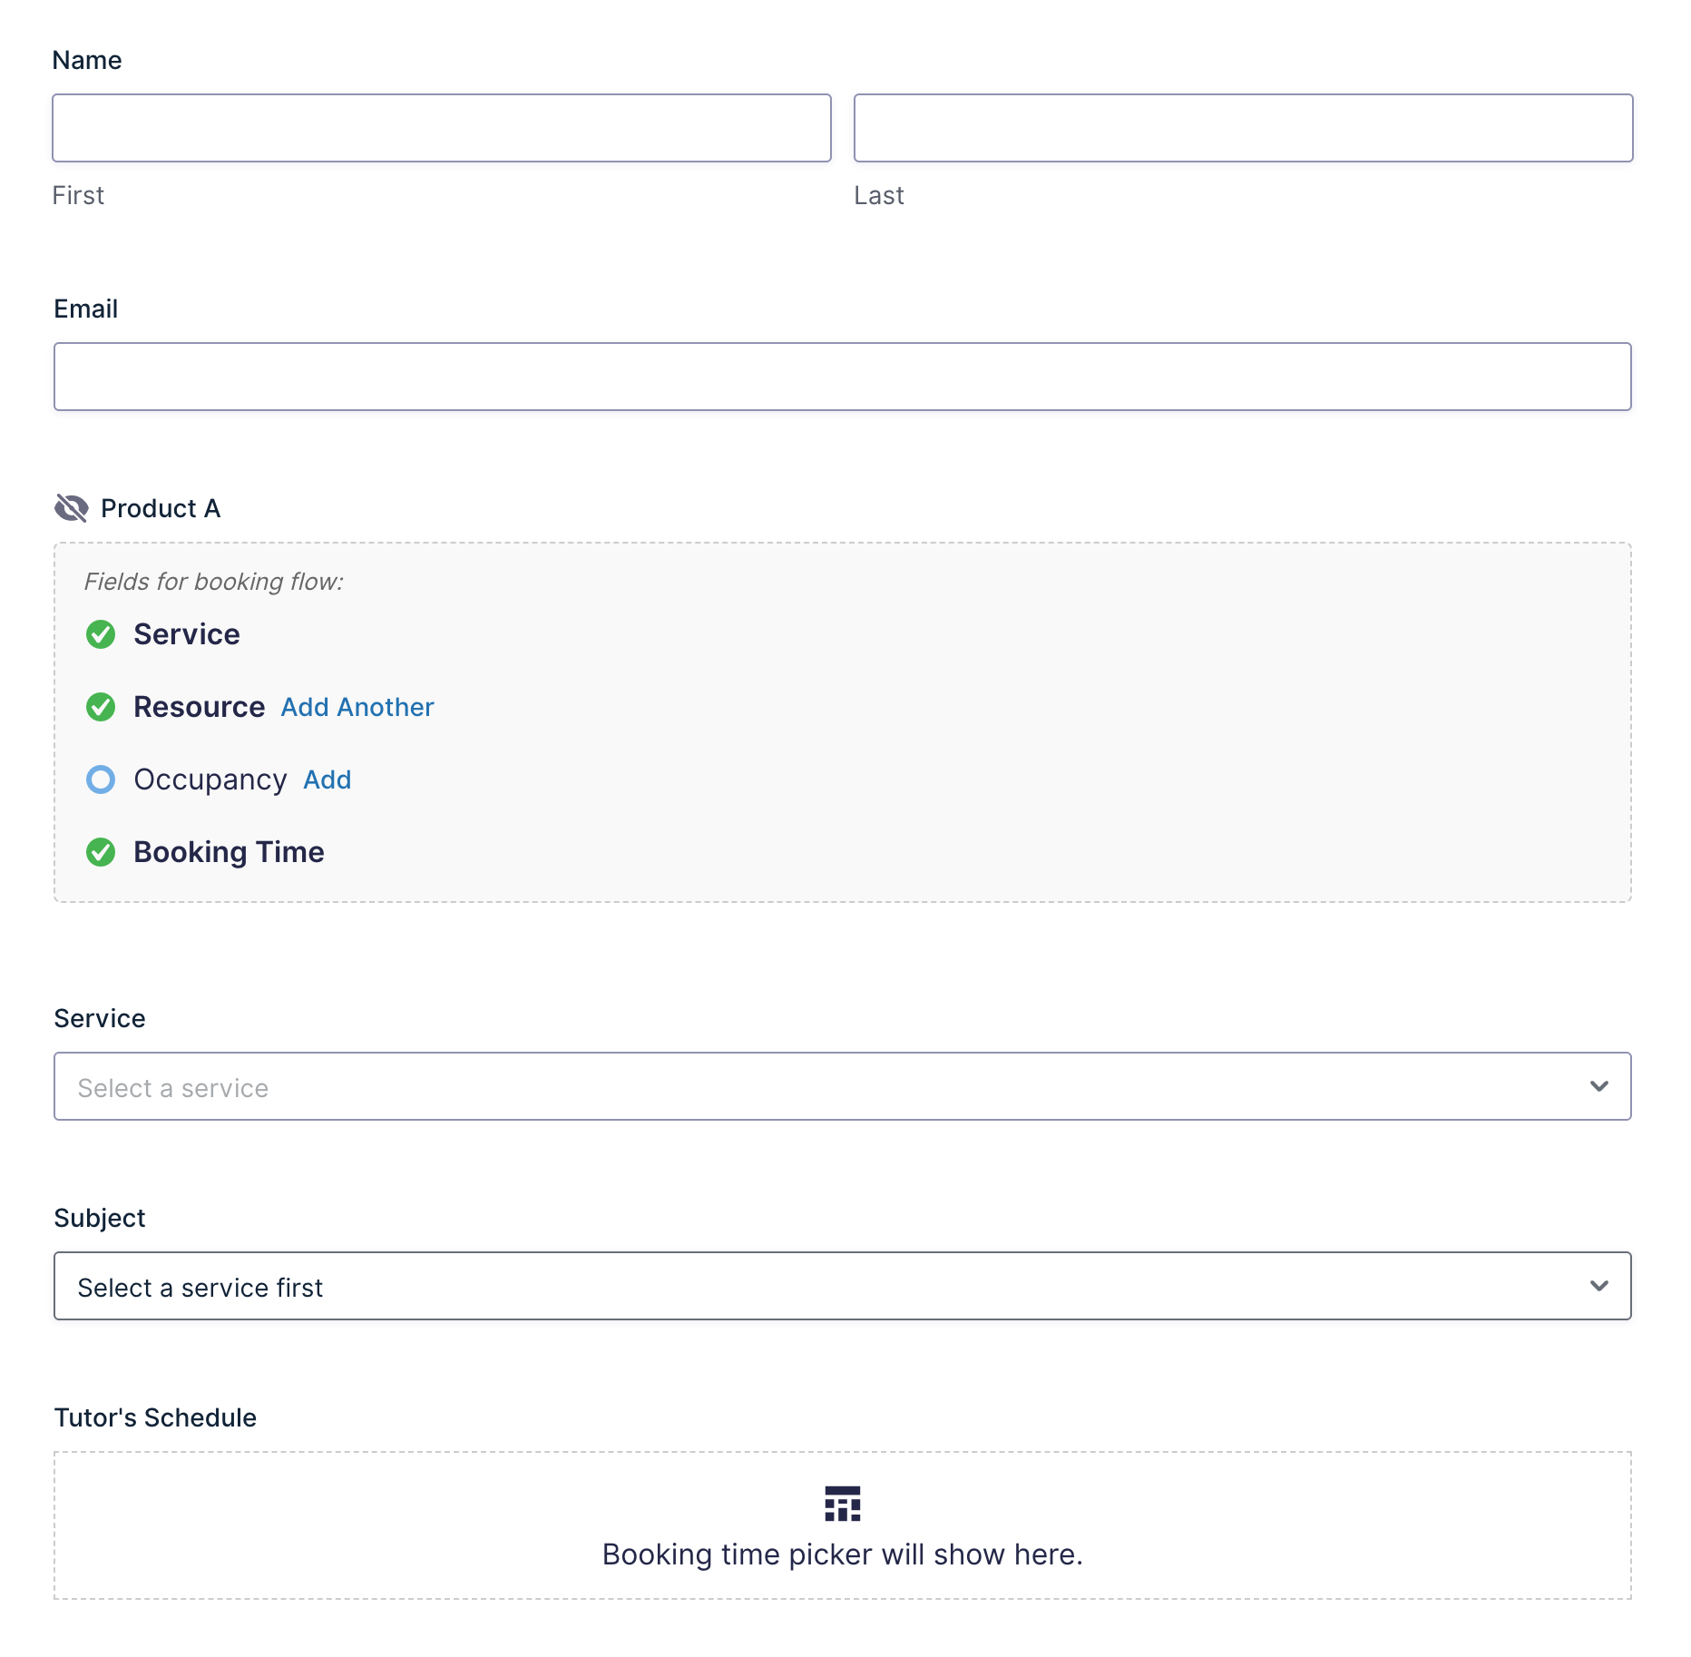
Task: Click the chevron arrow in the Subject dropdown
Action: coord(1598,1286)
